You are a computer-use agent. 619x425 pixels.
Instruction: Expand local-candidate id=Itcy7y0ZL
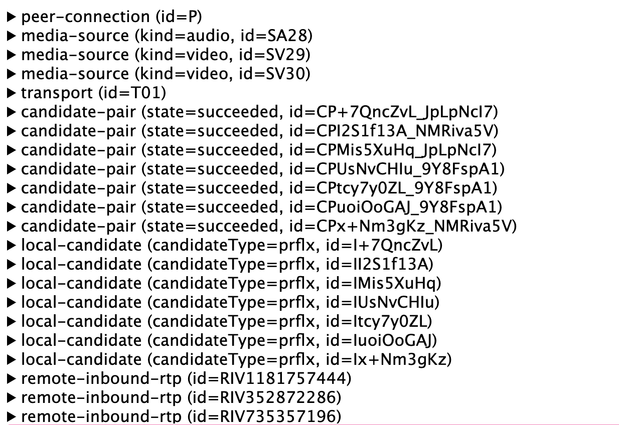pos(12,322)
